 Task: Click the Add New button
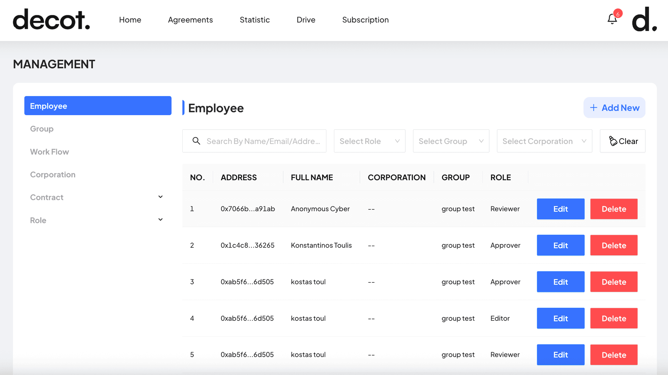pos(614,108)
